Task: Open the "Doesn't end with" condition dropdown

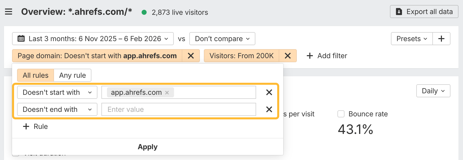Action: (x=57, y=109)
